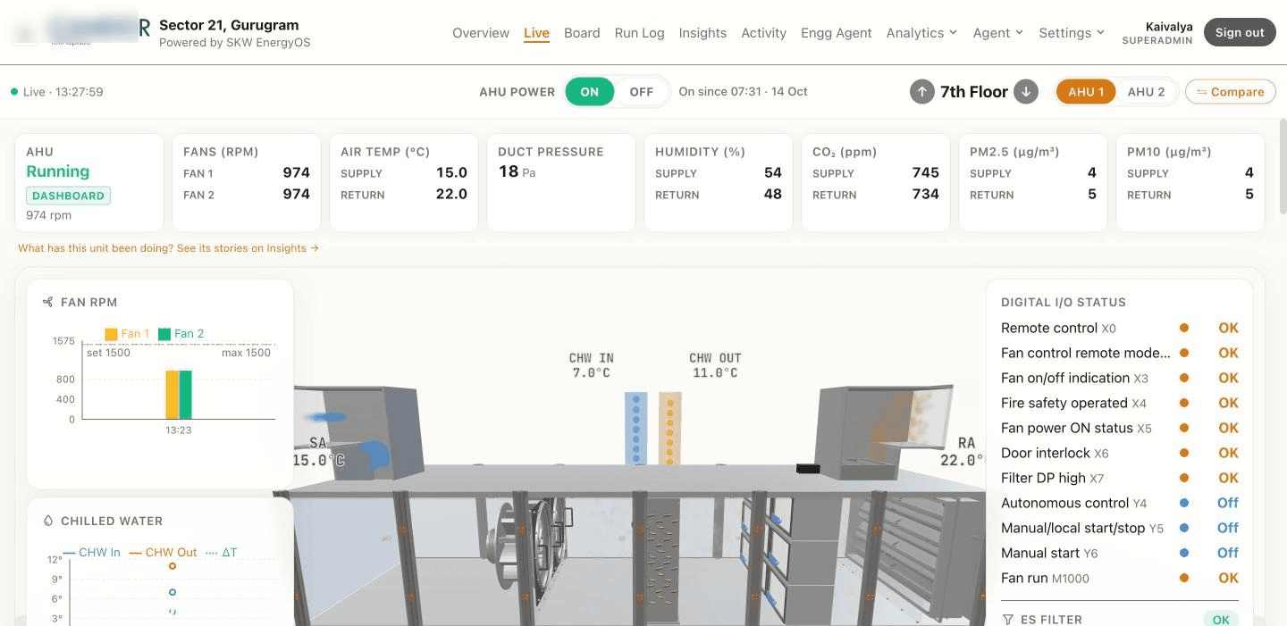
Task: Click the CHW OUT orange pipe in model
Action: pos(670,429)
